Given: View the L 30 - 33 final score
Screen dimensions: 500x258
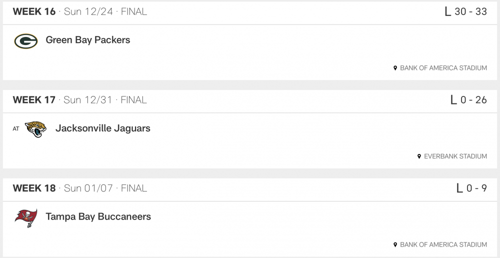Looking at the screenshot, I should point(465,11).
